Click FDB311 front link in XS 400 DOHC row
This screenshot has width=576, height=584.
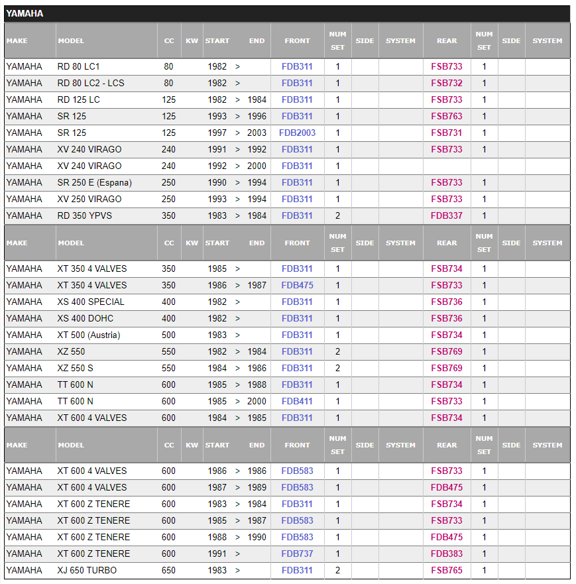point(297,318)
